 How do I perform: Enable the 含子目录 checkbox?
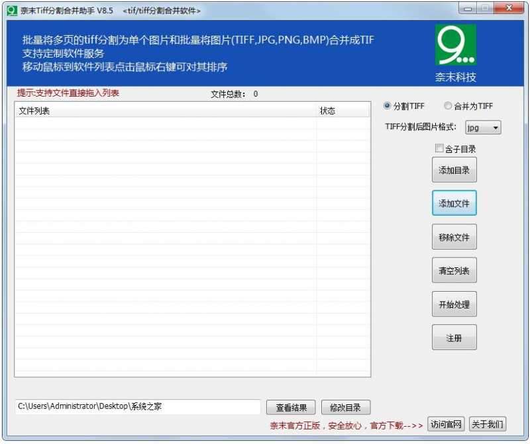coord(439,148)
